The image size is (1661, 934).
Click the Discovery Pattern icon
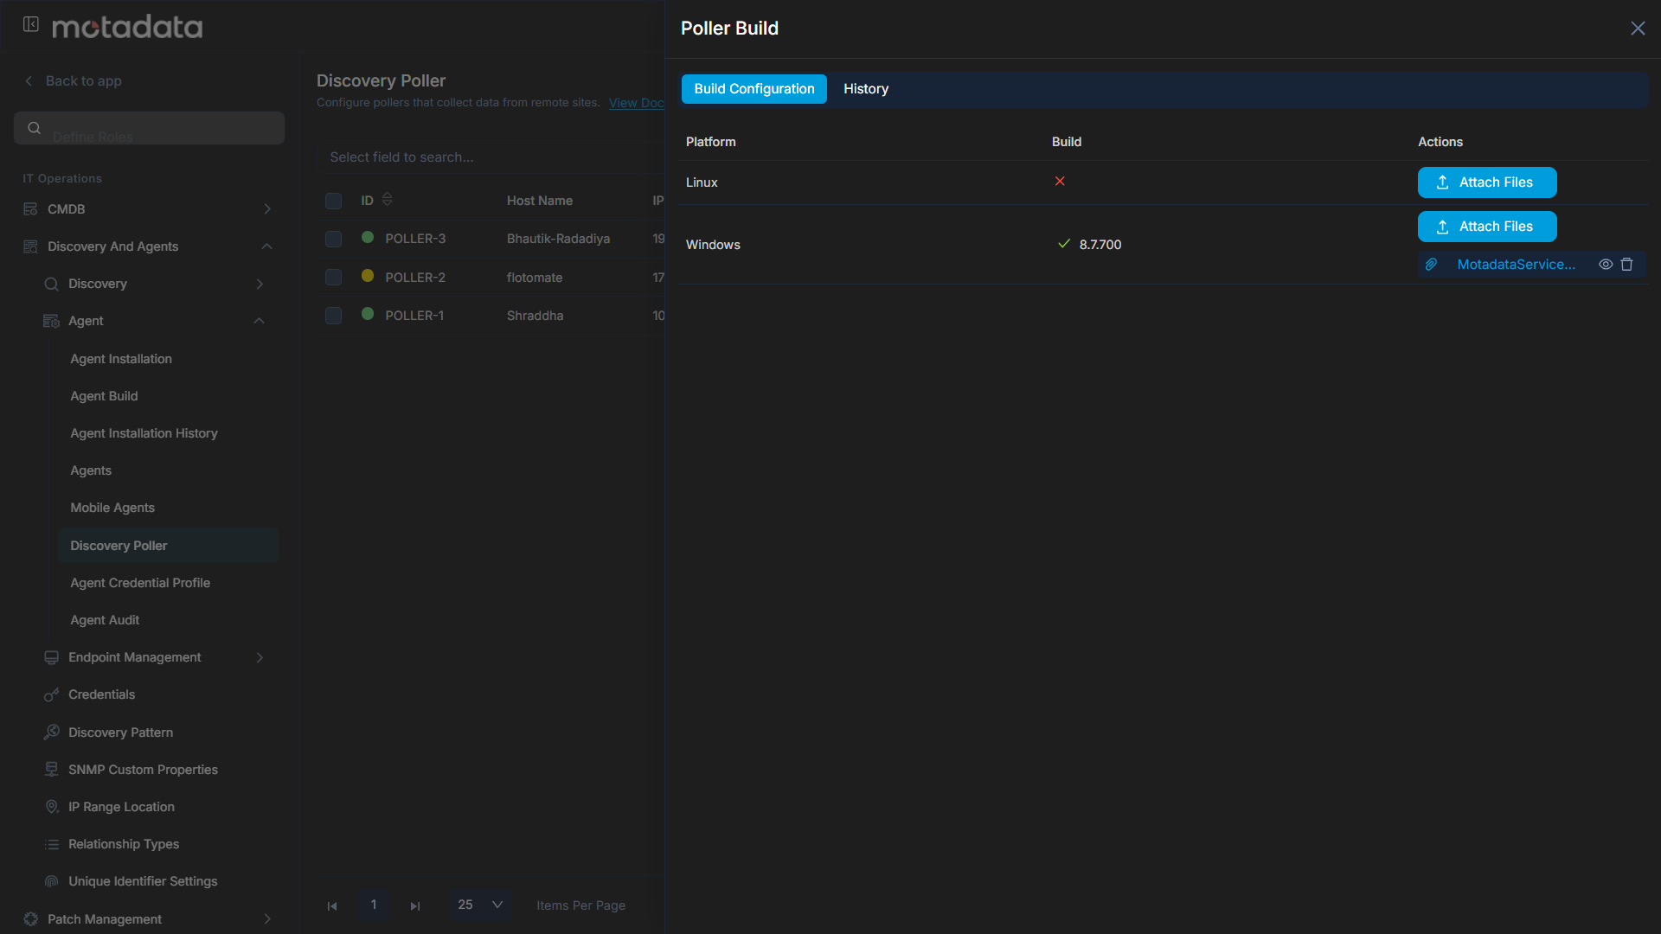click(51, 732)
